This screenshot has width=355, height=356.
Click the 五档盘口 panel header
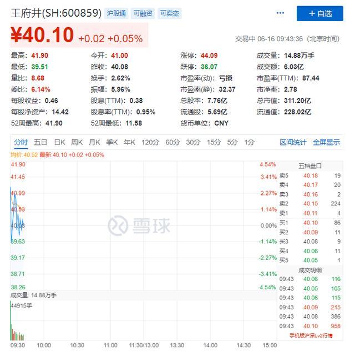coord(310,166)
